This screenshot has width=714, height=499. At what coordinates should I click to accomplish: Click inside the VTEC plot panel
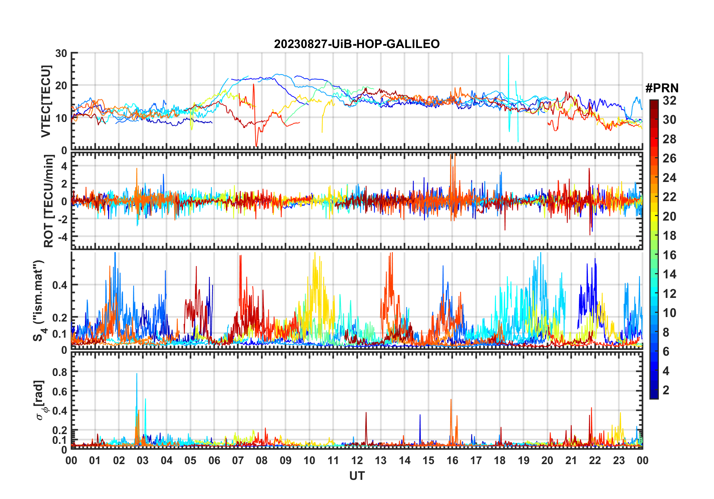(357, 102)
